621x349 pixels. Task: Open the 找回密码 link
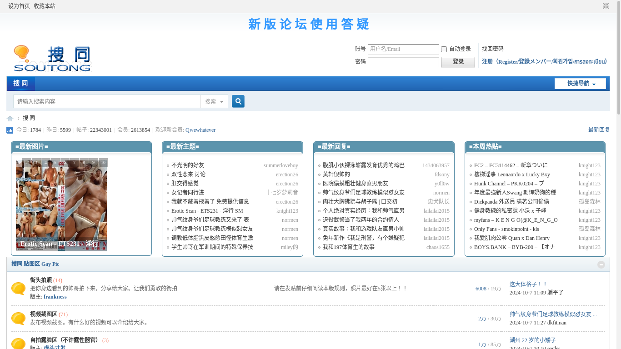(x=493, y=49)
